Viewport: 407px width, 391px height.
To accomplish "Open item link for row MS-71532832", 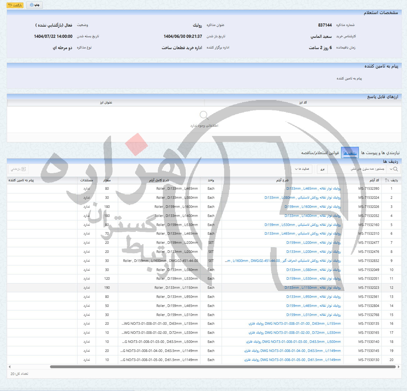I will [x=283, y=261].
